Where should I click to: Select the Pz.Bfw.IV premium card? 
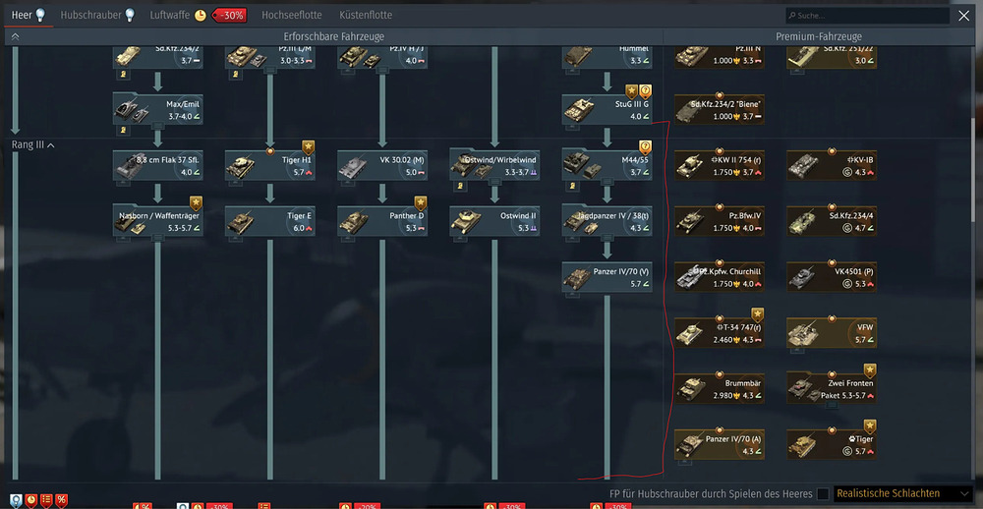720,221
